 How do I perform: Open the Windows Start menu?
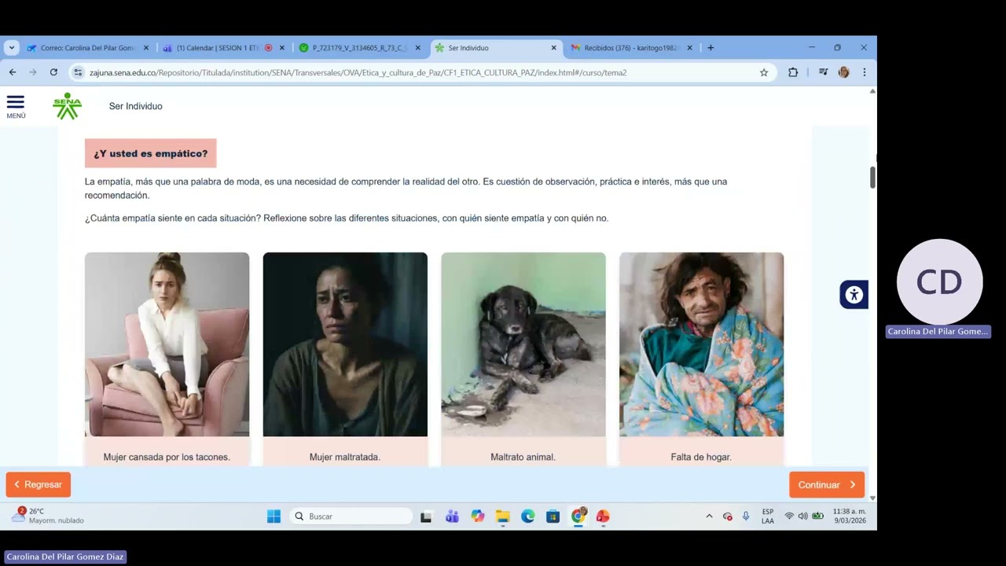274,516
